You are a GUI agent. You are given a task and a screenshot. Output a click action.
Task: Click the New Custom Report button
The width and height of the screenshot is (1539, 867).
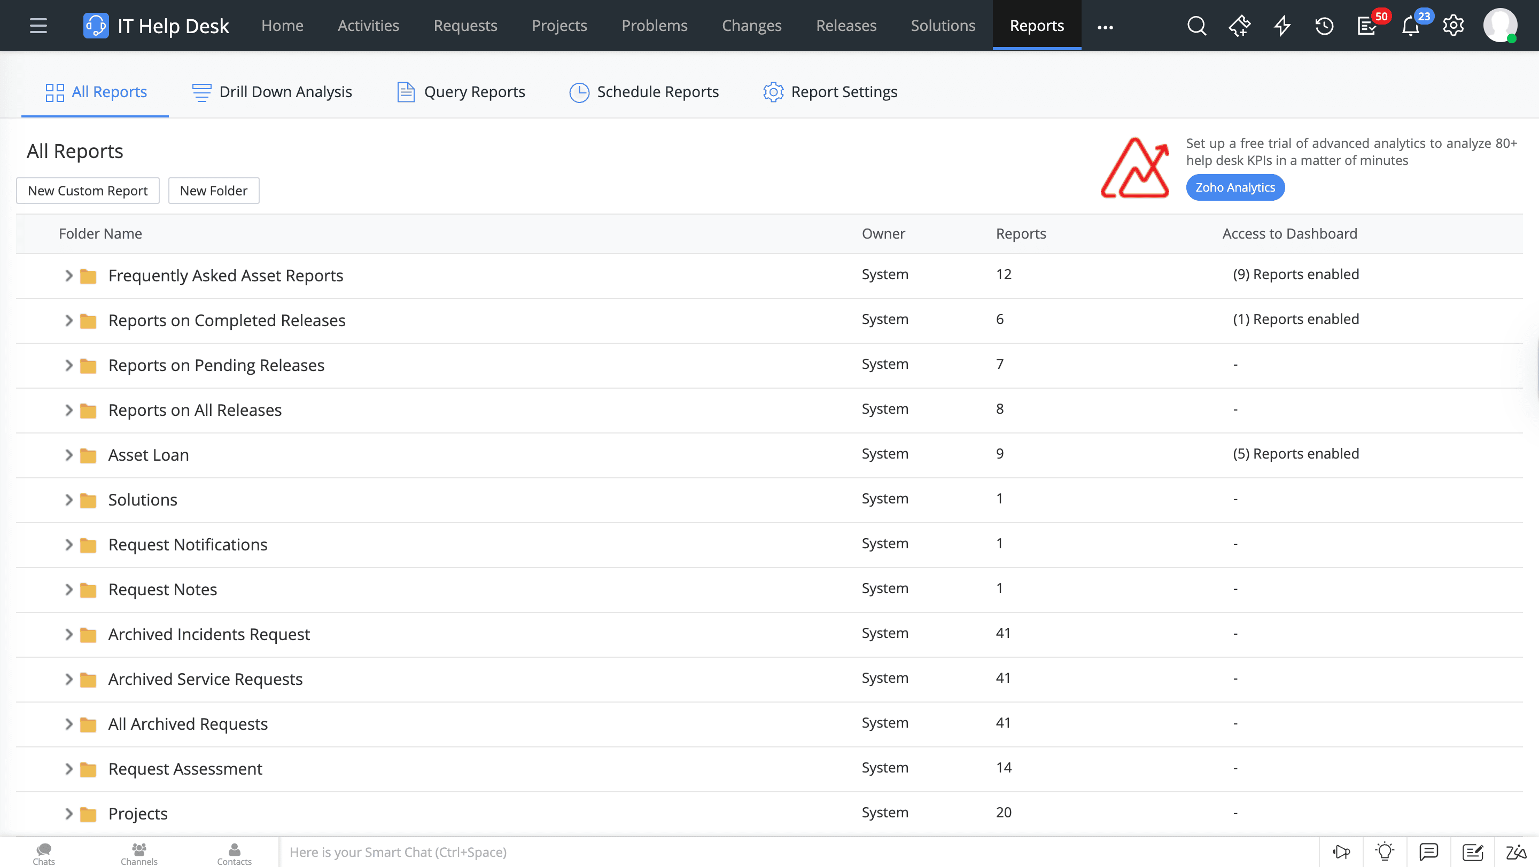87,191
